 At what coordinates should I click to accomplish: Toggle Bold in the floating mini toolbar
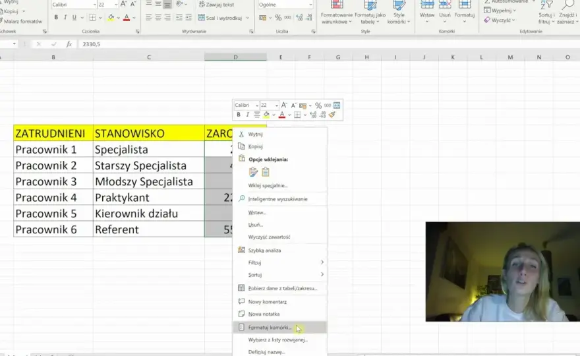point(239,115)
